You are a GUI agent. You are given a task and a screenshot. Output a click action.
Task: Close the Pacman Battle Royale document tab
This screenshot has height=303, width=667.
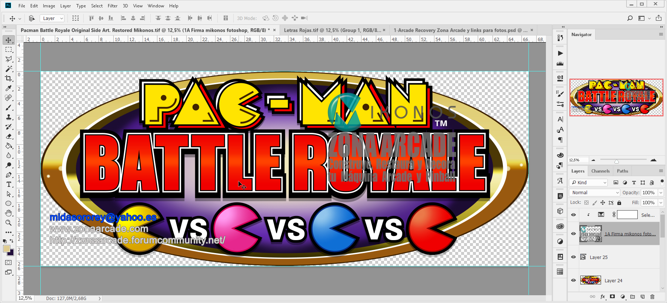274,30
